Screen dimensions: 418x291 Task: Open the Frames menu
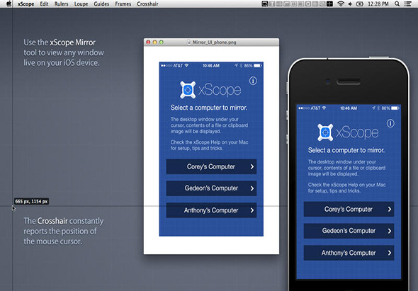tap(123, 4)
